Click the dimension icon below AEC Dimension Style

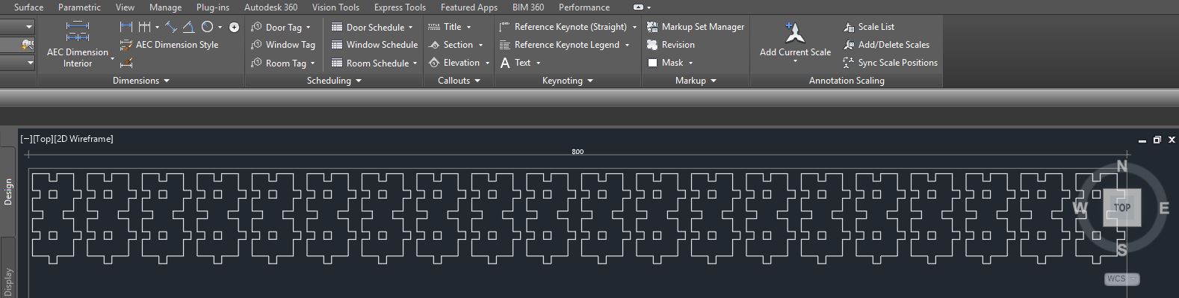(126, 63)
